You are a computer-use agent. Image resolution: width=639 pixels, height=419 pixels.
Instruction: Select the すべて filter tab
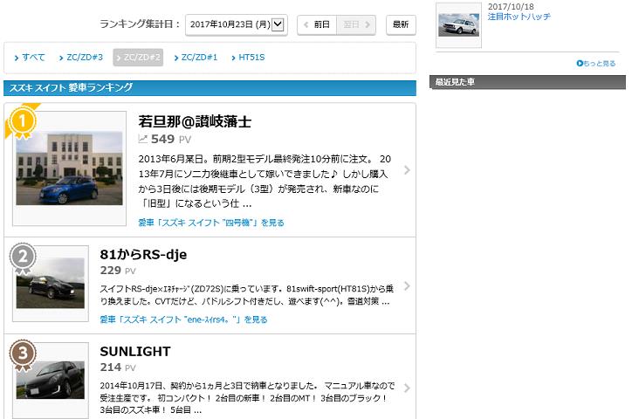pyautogui.click(x=30, y=58)
